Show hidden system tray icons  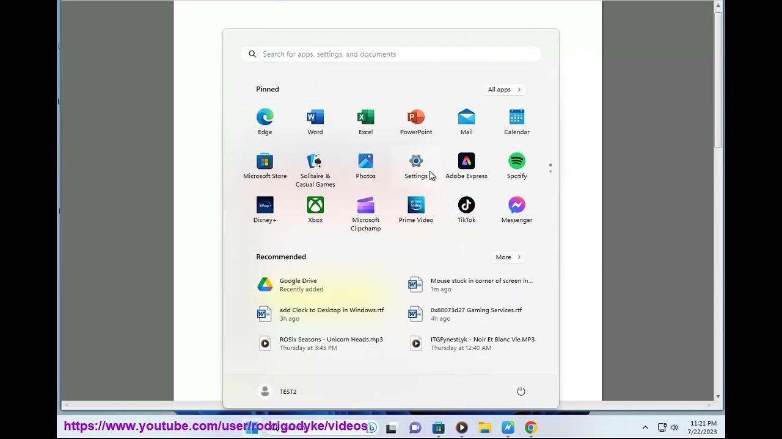click(x=645, y=427)
